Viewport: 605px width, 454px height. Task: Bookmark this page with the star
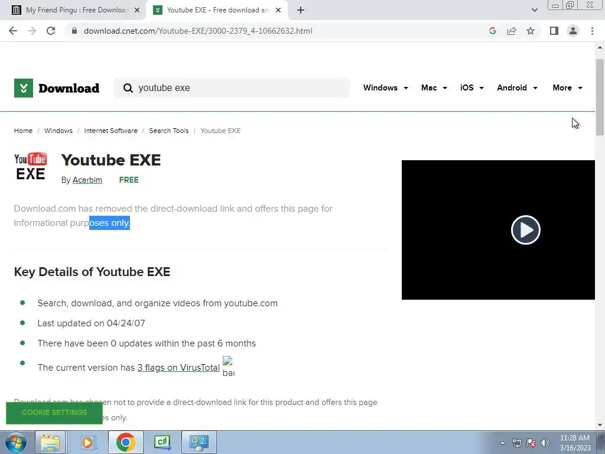click(531, 31)
